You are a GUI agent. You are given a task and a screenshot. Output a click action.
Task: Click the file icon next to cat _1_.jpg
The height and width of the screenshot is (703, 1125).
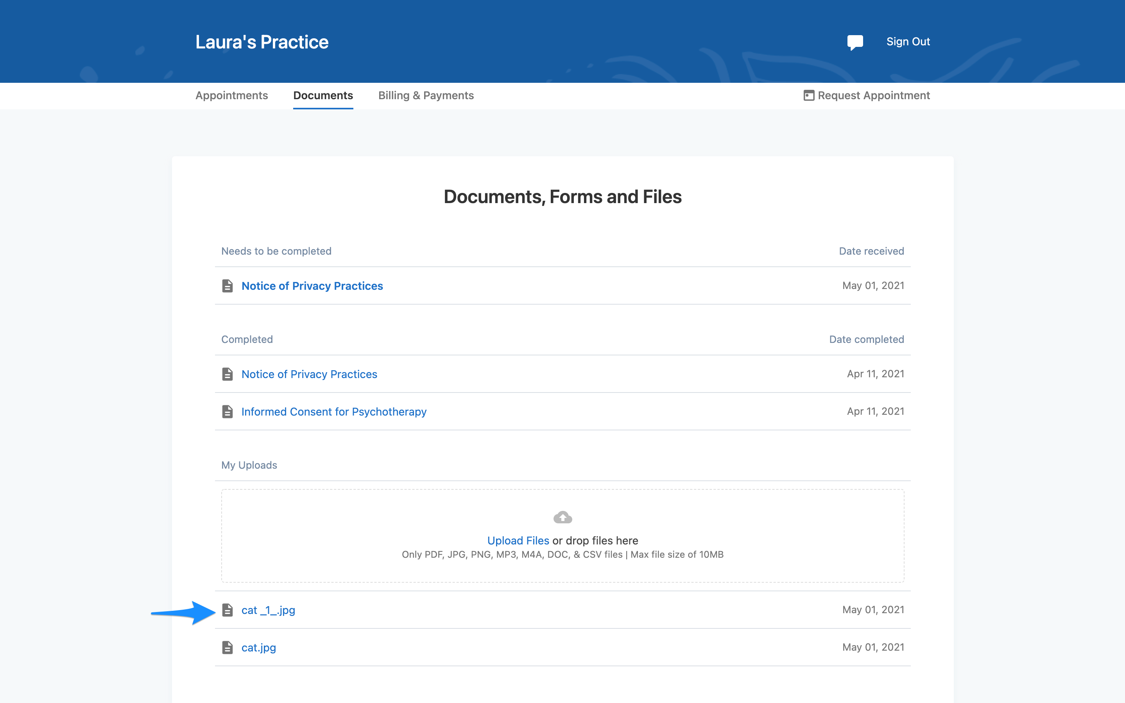[228, 610]
